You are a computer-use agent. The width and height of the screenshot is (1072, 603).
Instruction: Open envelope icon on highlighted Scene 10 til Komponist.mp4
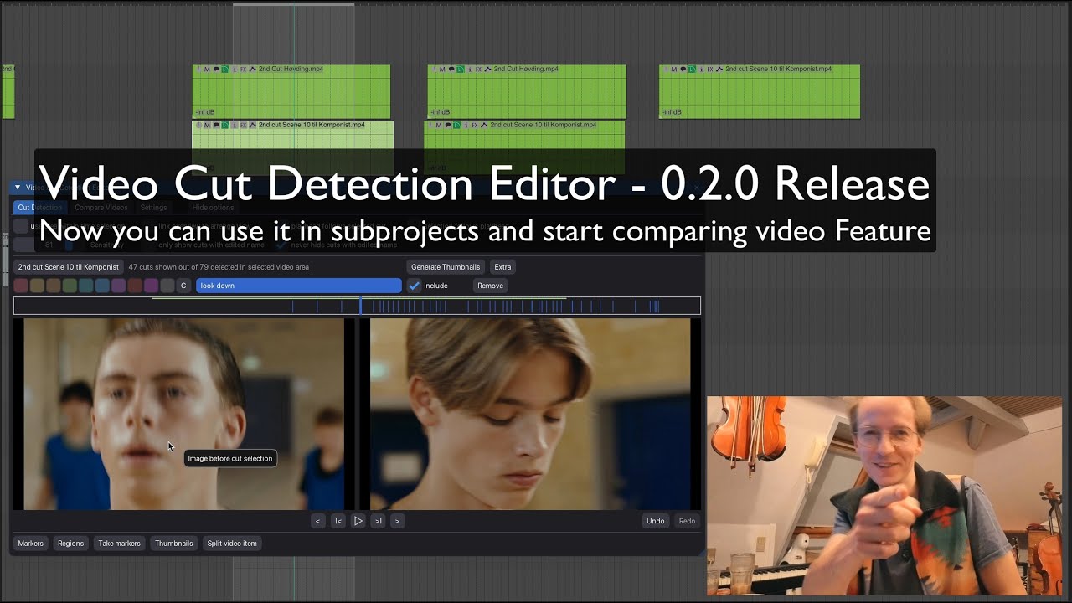(x=253, y=125)
